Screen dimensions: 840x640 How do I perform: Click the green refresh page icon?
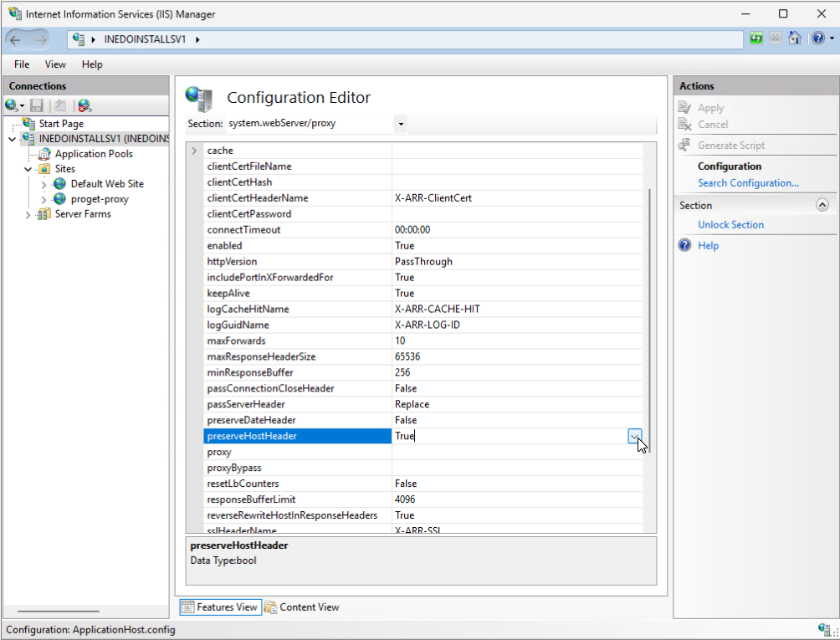pyautogui.click(x=755, y=38)
